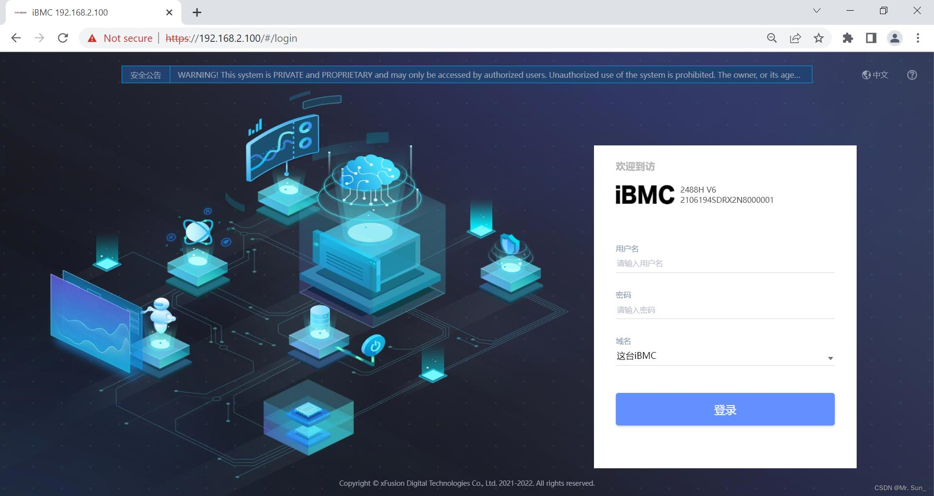Image resolution: width=934 pixels, height=496 pixels.
Task: Switch language via the 中文 globe
Action: tap(875, 75)
